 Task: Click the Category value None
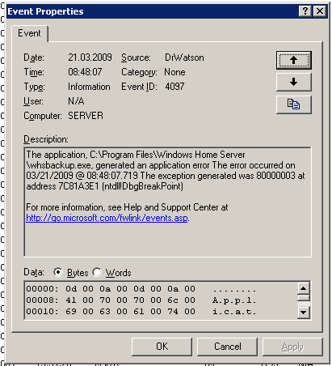click(x=174, y=72)
